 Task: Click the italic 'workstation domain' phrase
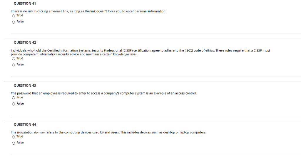(31, 132)
